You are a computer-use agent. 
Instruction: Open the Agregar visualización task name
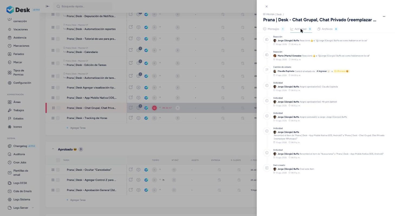click(x=91, y=88)
